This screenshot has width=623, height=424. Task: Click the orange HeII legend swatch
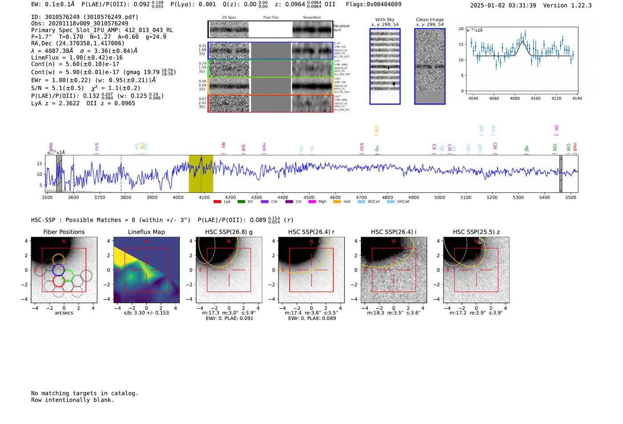tap(337, 202)
